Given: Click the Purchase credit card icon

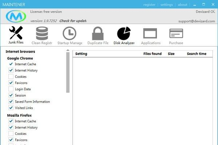Looking at the screenshot, I should 176,33.
